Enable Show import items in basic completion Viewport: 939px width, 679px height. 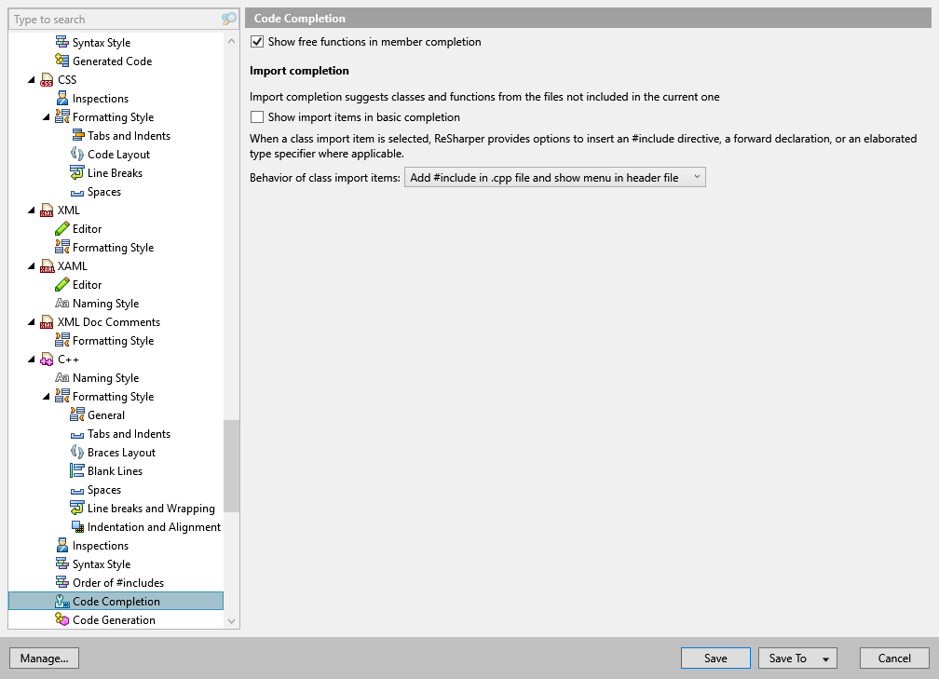(x=256, y=116)
